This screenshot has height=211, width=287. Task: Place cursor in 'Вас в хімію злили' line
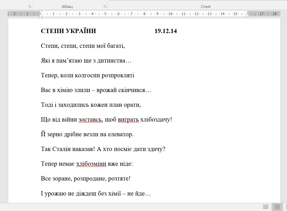pos(96,90)
